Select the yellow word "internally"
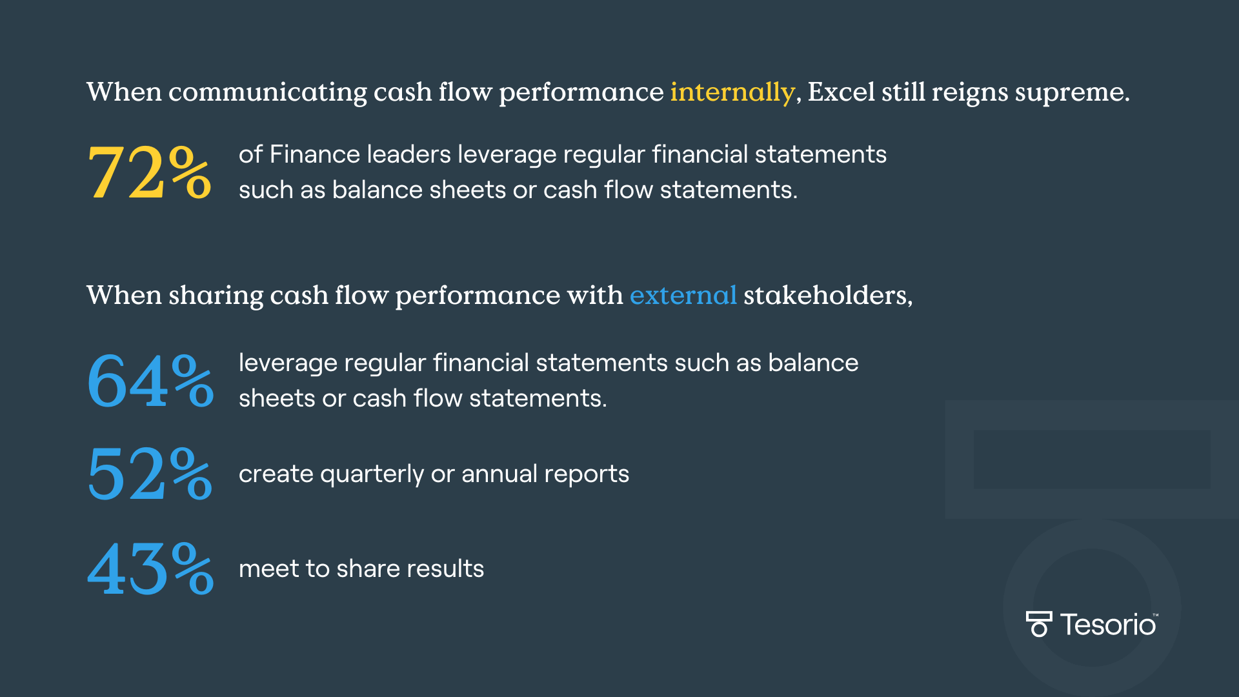 click(732, 92)
